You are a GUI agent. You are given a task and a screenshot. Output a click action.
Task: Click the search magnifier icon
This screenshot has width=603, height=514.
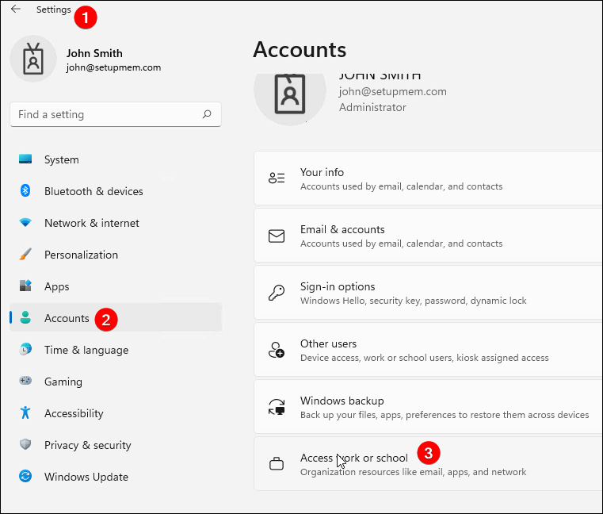point(207,114)
